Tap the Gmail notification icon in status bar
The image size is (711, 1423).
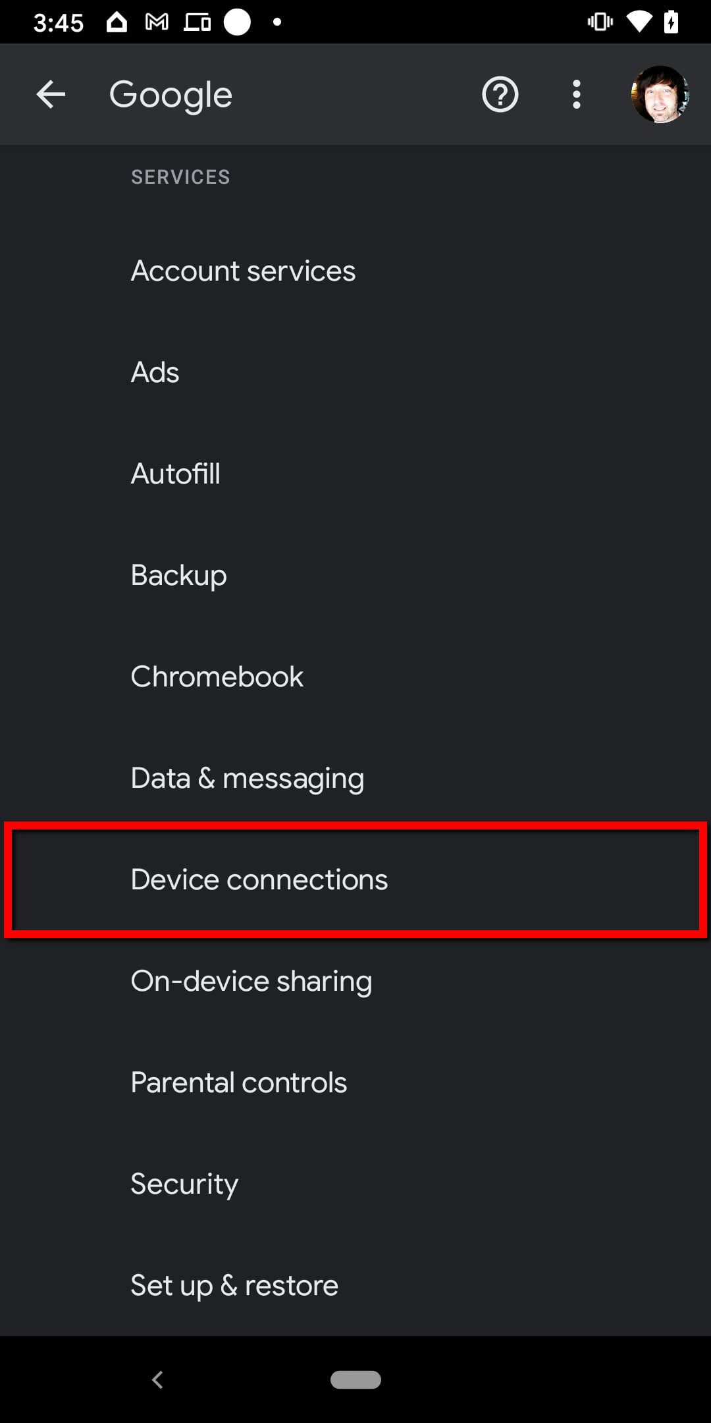pyautogui.click(x=157, y=22)
